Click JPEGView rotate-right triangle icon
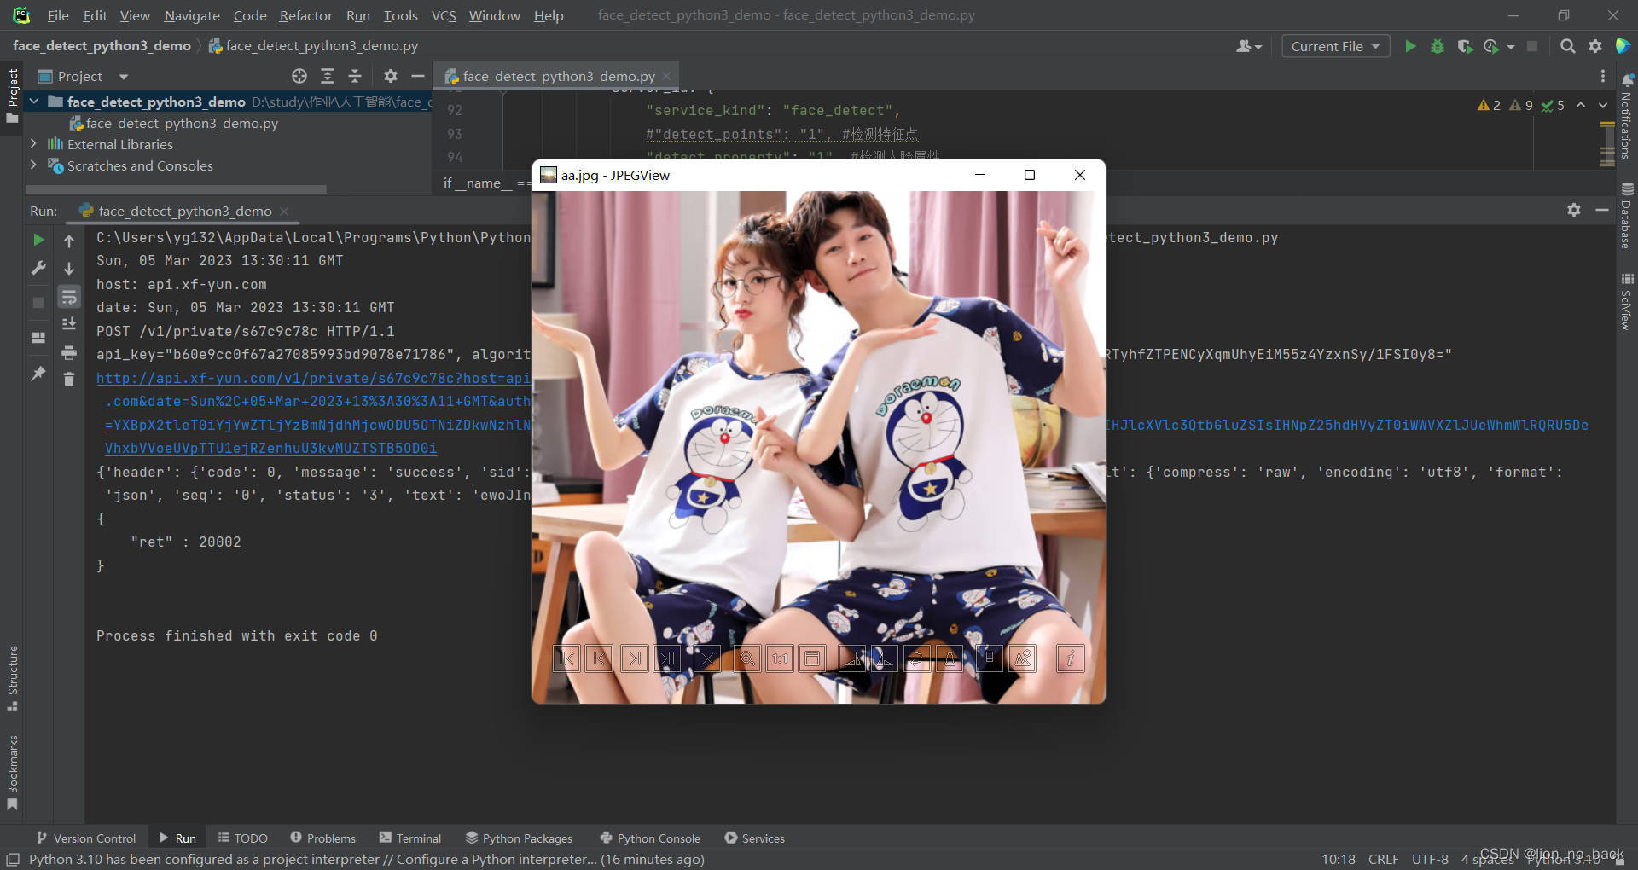The height and width of the screenshot is (870, 1638). 885,658
